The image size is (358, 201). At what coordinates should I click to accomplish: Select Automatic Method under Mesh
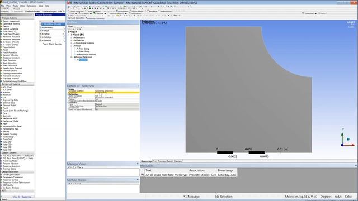click(87, 54)
